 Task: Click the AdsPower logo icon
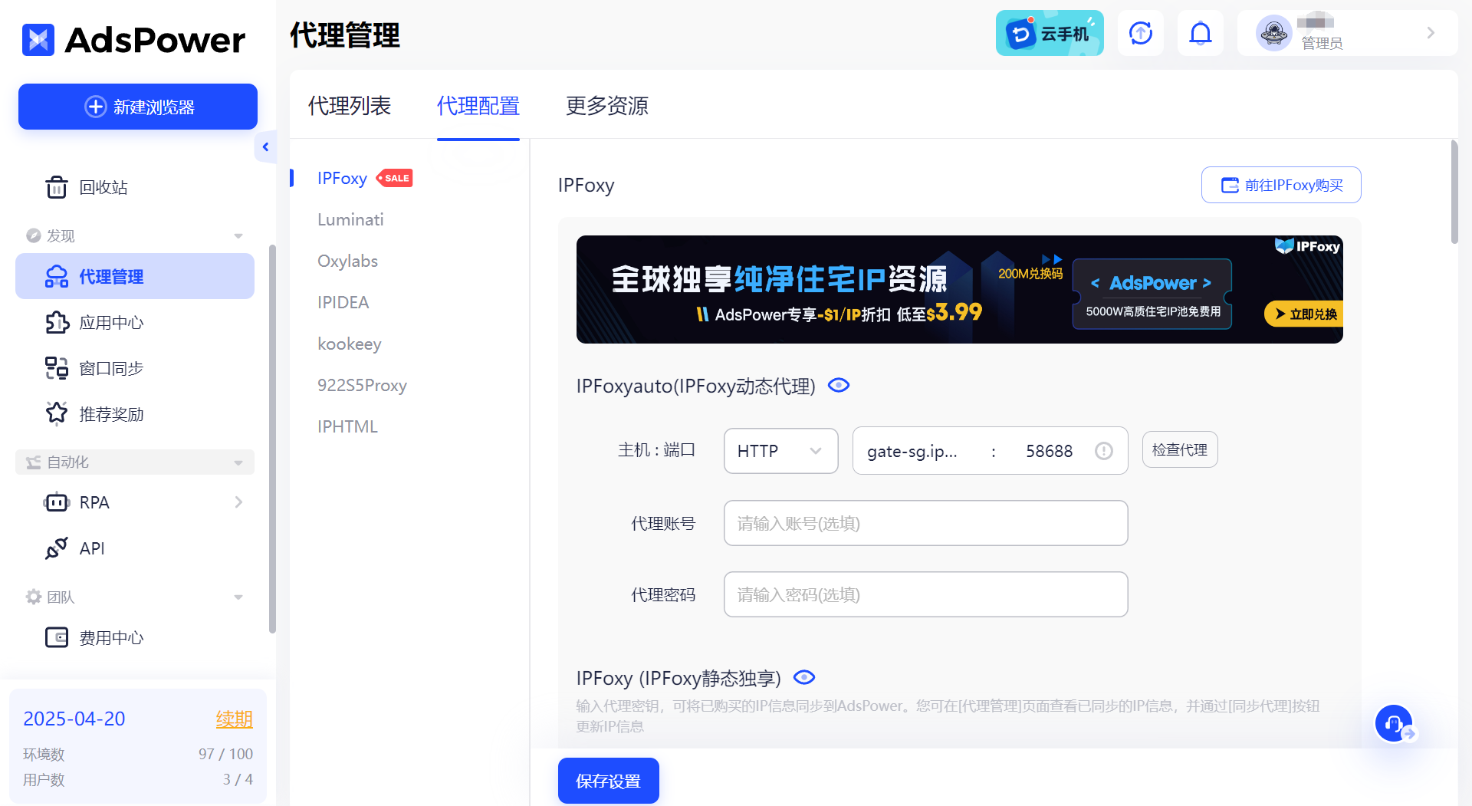coord(38,40)
